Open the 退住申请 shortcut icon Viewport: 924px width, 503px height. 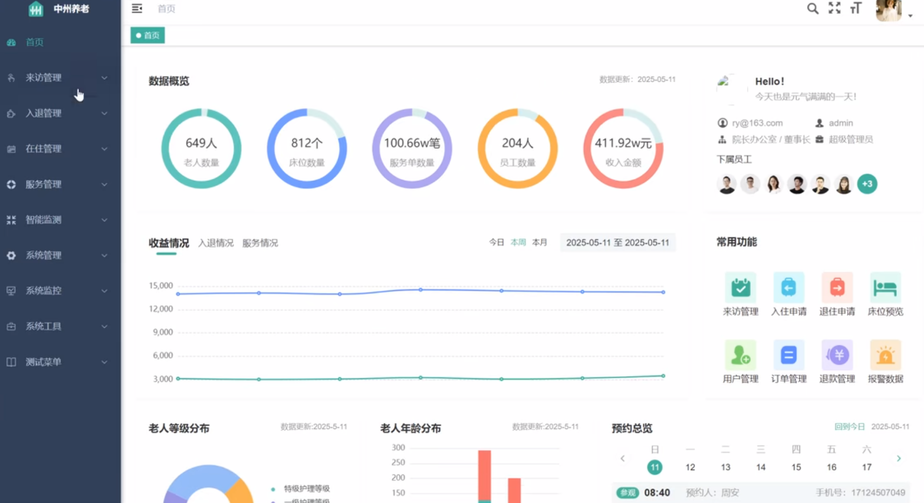click(x=837, y=288)
